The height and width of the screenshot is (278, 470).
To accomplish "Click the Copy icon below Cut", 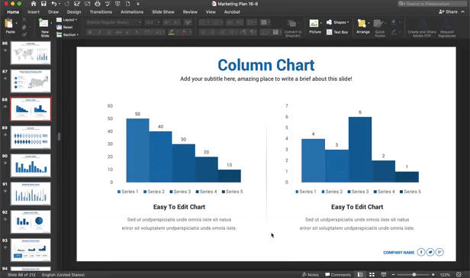I will tap(24, 27).
